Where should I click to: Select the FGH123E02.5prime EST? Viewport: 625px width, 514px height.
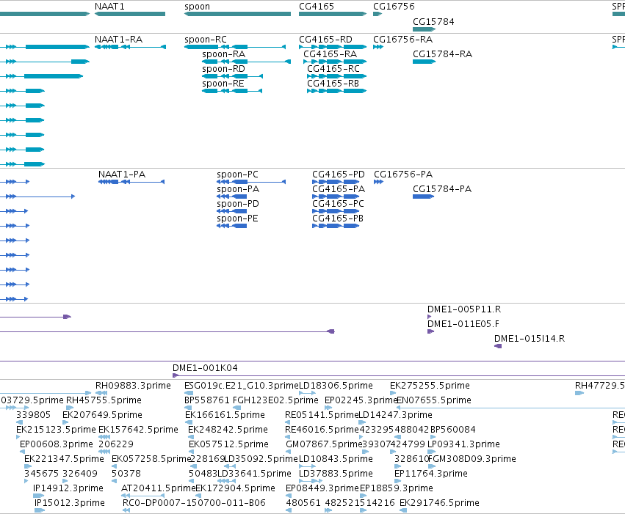pyautogui.click(x=236, y=408)
